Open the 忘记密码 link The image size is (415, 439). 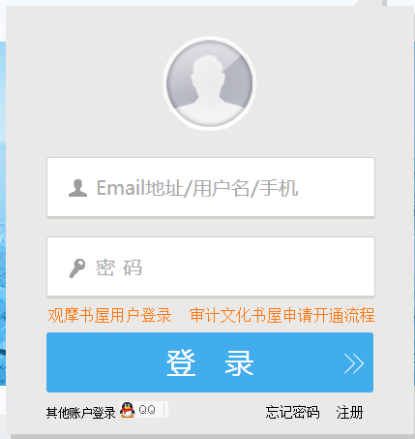pos(292,413)
